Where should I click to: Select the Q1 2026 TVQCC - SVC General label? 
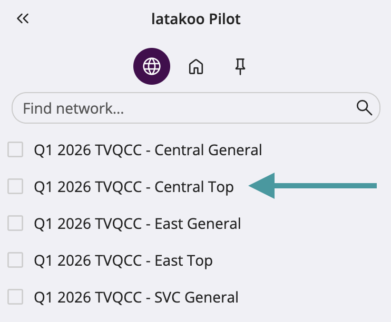(136, 297)
